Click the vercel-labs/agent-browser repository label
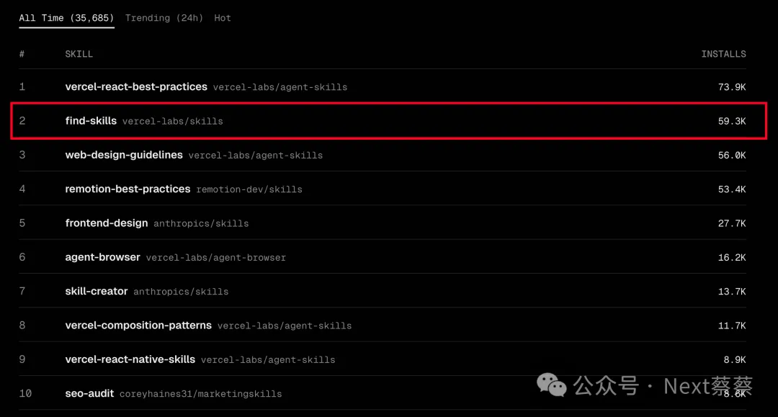The image size is (778, 417). pyautogui.click(x=216, y=257)
